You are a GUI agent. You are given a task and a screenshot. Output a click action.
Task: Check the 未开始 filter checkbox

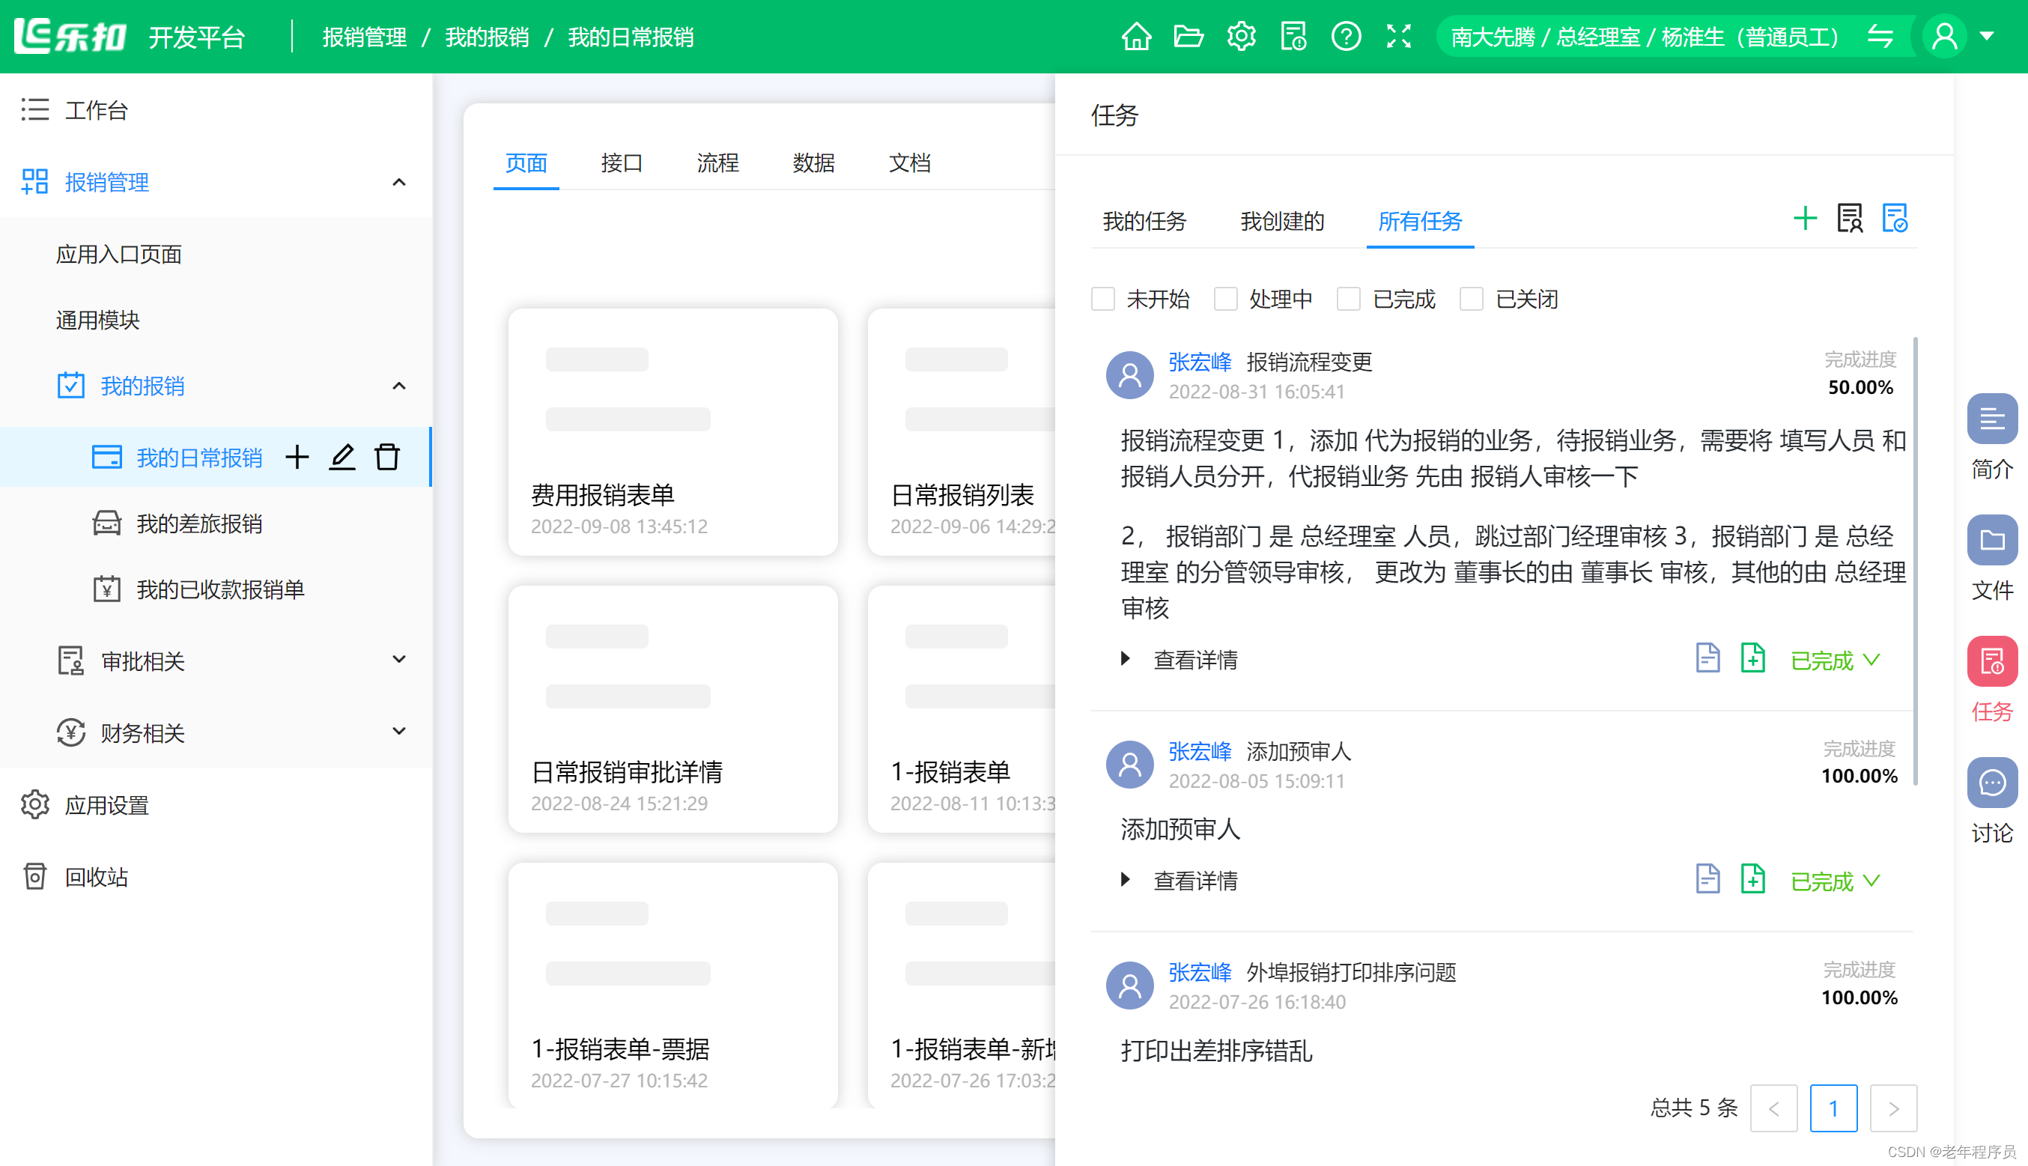point(1103,299)
